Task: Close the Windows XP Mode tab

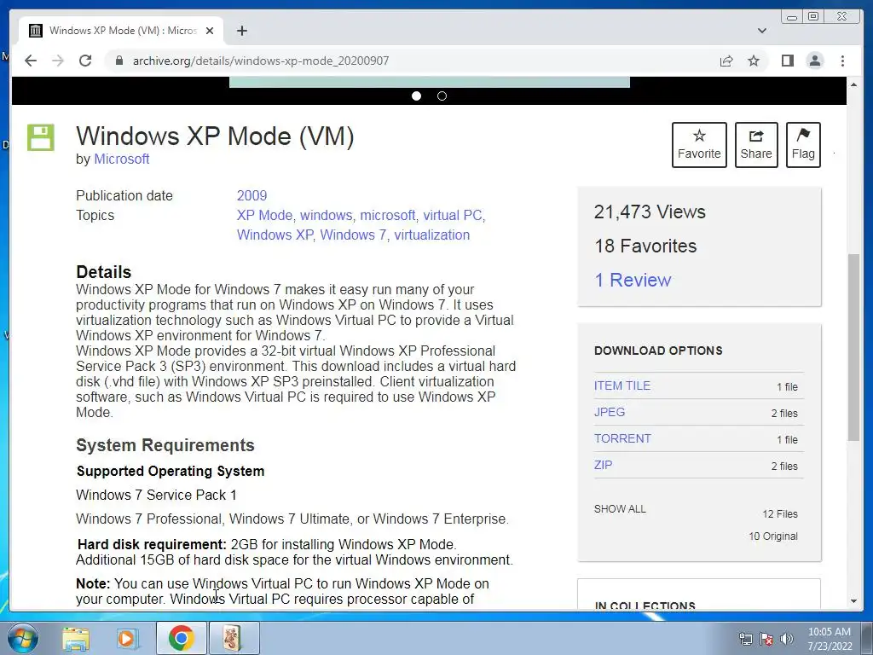Action: (210, 31)
